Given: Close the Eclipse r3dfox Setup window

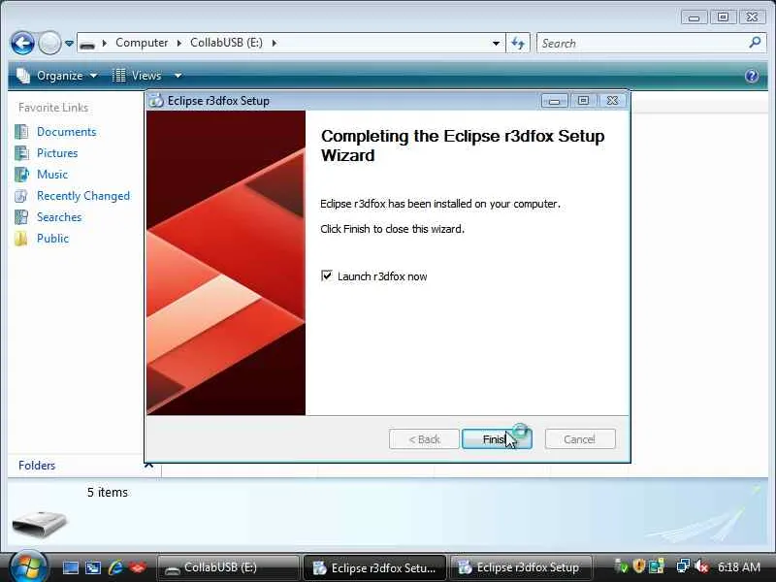Looking at the screenshot, I should point(612,101).
